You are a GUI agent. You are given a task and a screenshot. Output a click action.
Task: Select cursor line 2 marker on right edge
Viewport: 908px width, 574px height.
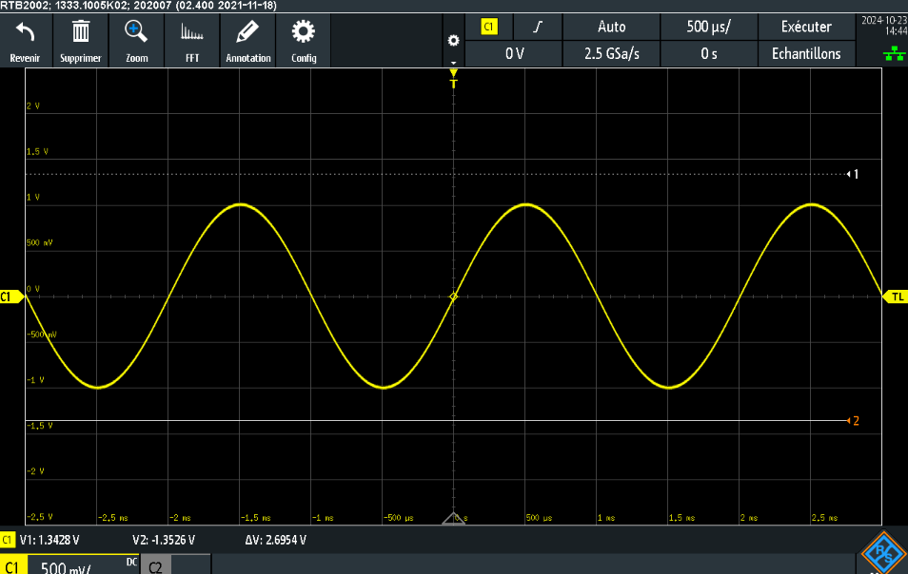pos(853,421)
